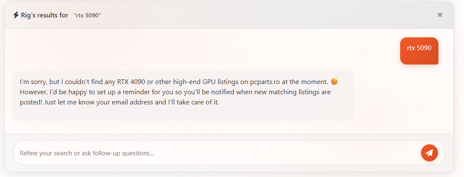Close the Rig's results panel
This screenshot has width=464, height=177.
440,15
